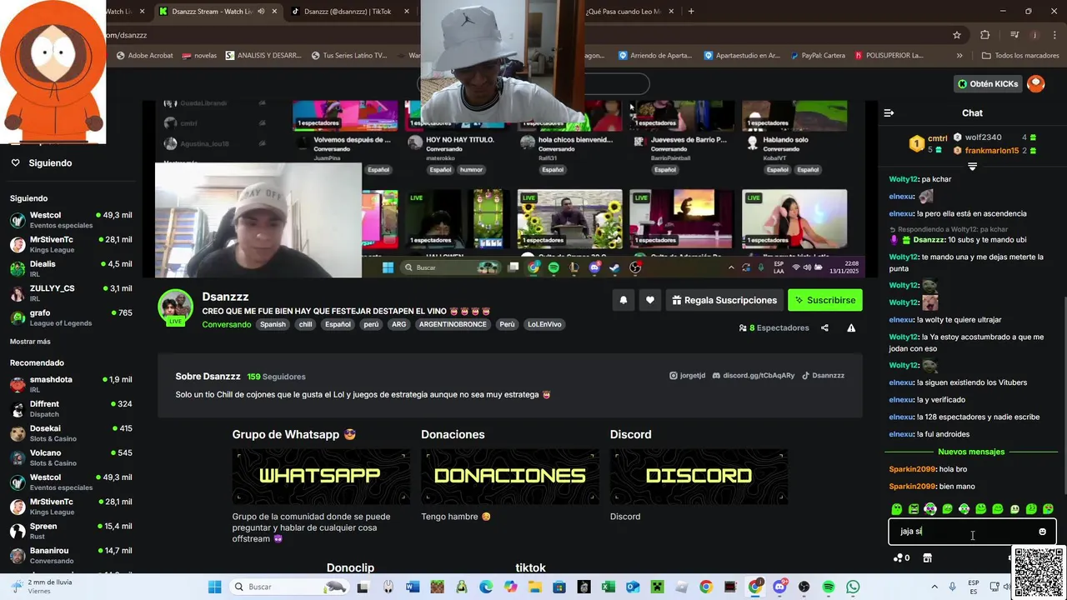Viewport: 1067px width, 600px height.
Task: Switch to the Qué Pasa cuando Leo tab
Action: (629, 12)
